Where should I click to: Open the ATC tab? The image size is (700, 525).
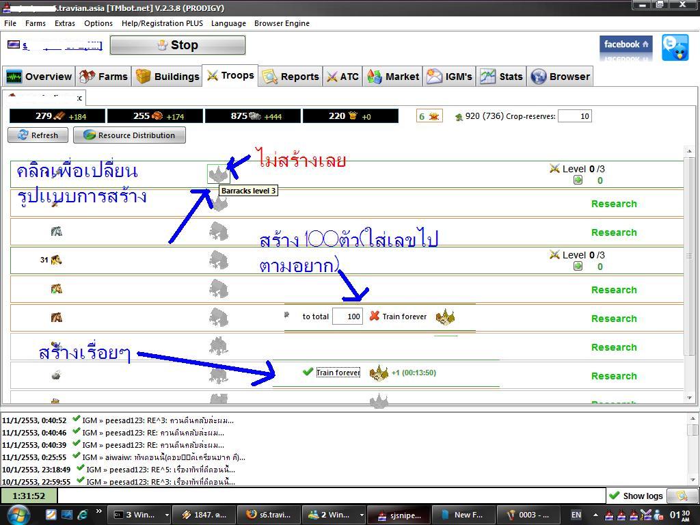342,77
